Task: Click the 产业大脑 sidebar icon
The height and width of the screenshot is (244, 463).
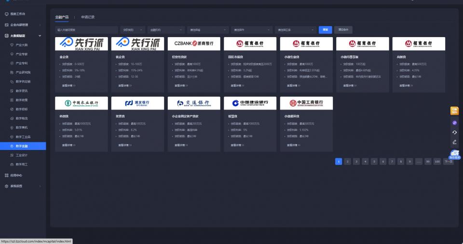Action: (x=12, y=45)
